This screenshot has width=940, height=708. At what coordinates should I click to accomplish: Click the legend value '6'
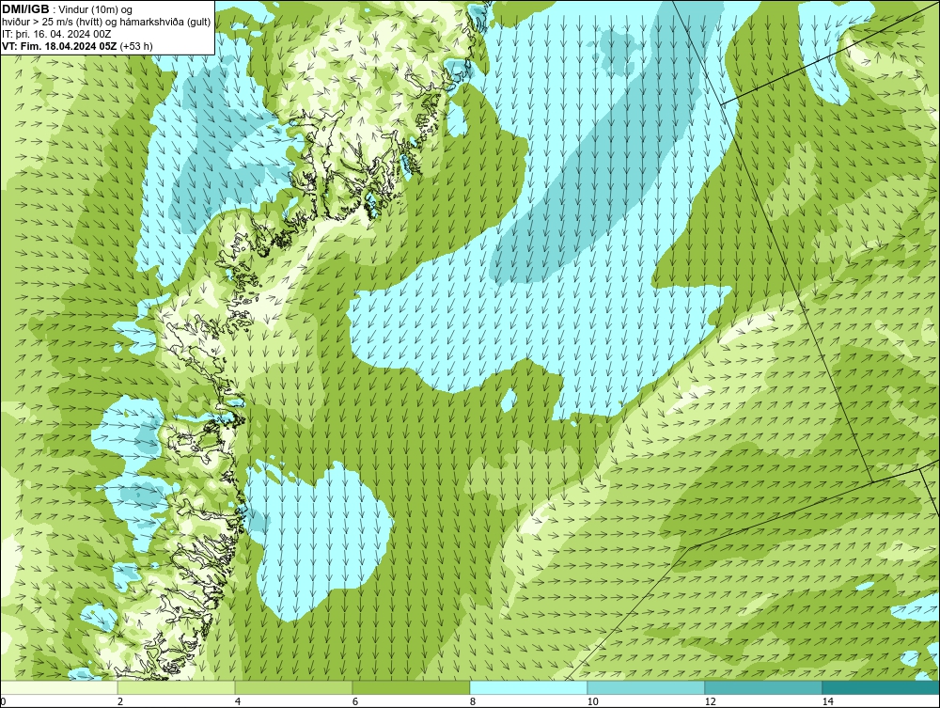point(355,701)
